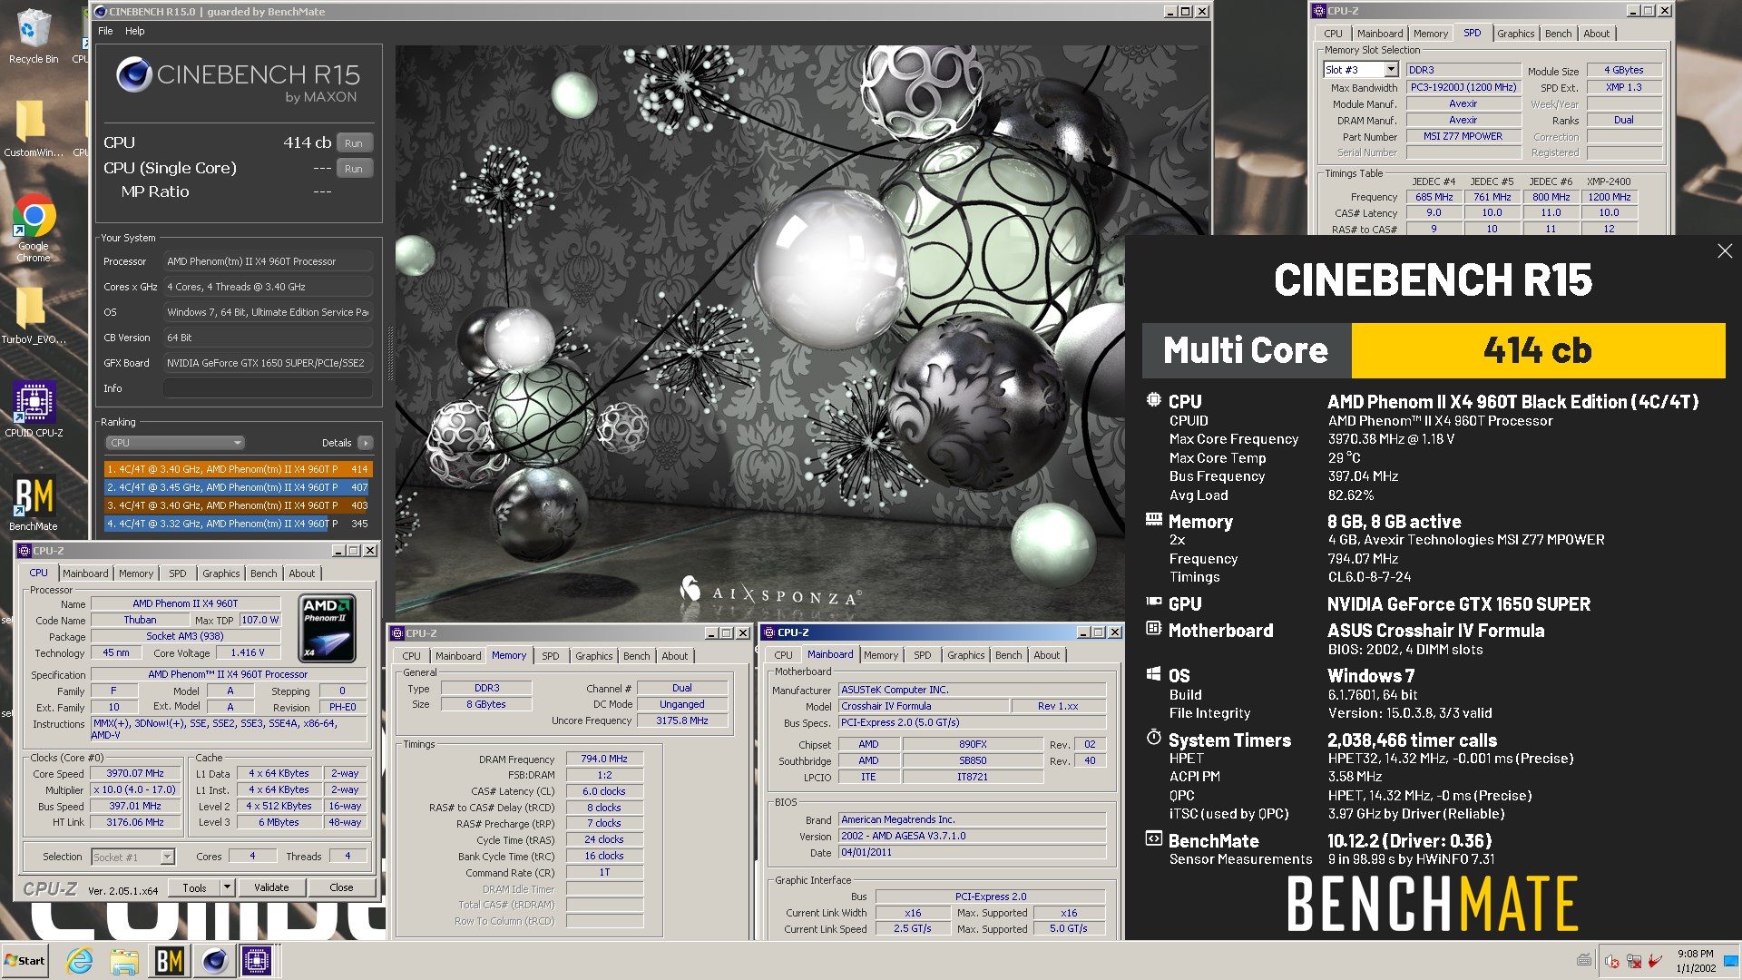
Task: Click the BIOS Version 2002 AMD AGESA field
Action: [x=972, y=837]
